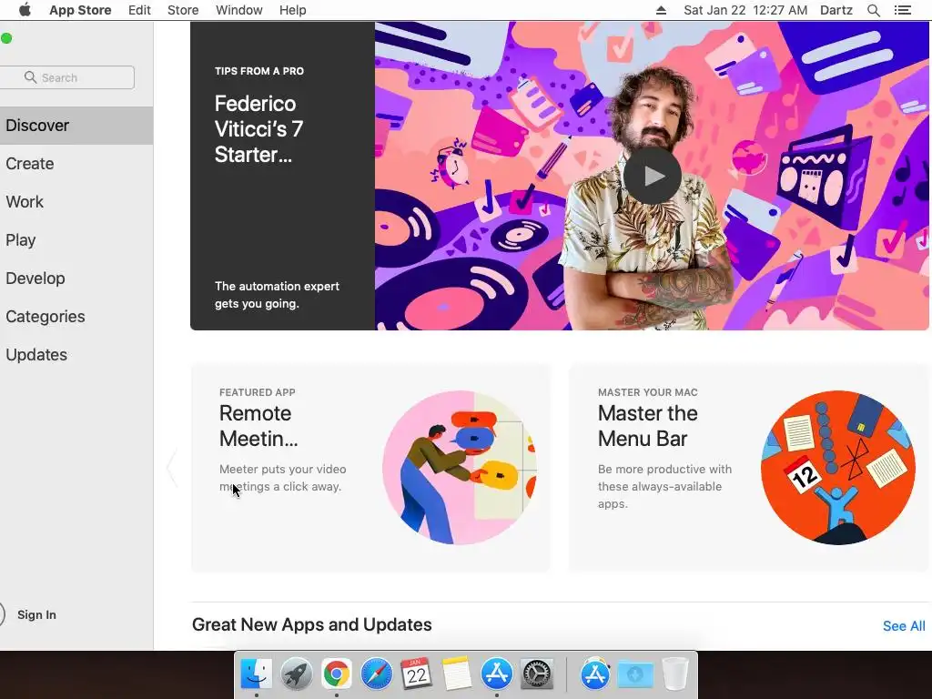Open the Apple menu logo

pos(25,10)
